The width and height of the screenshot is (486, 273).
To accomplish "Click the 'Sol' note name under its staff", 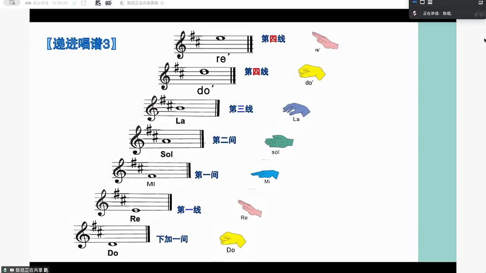I will pyautogui.click(x=167, y=154).
